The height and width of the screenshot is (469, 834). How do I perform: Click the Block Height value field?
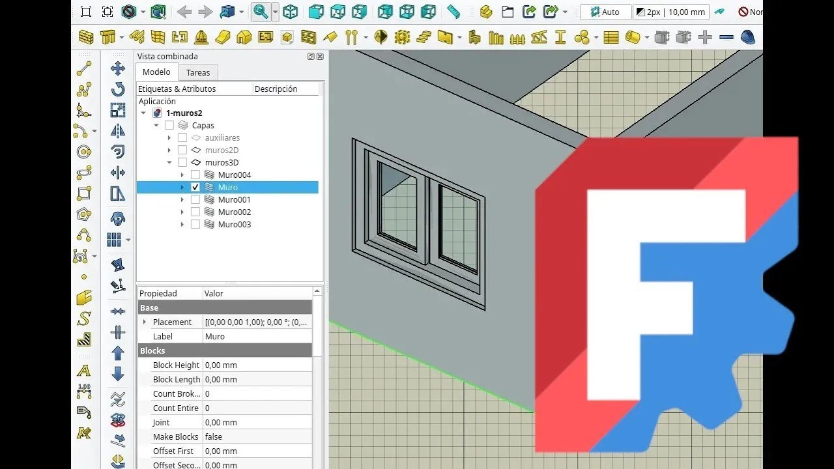[x=257, y=365]
